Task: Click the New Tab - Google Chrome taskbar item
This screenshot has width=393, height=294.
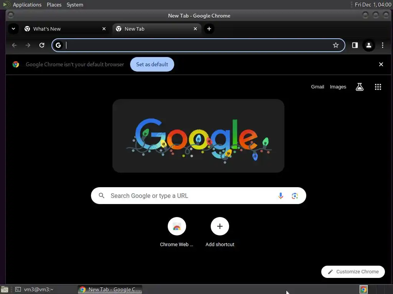Action: click(x=110, y=289)
